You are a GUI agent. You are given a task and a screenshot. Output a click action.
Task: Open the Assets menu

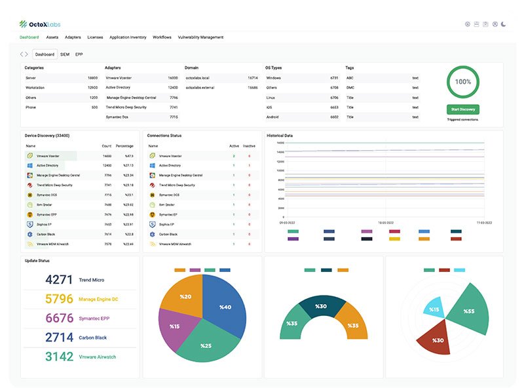[x=52, y=37]
